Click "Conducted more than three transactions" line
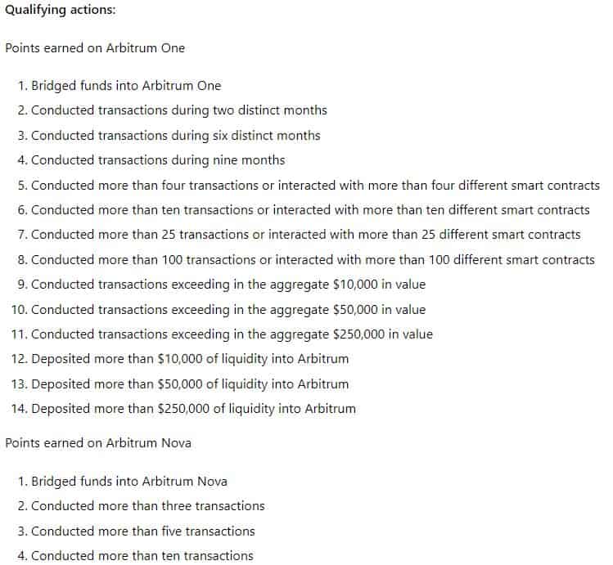Viewport: 613px width, 565px height. pos(147,505)
